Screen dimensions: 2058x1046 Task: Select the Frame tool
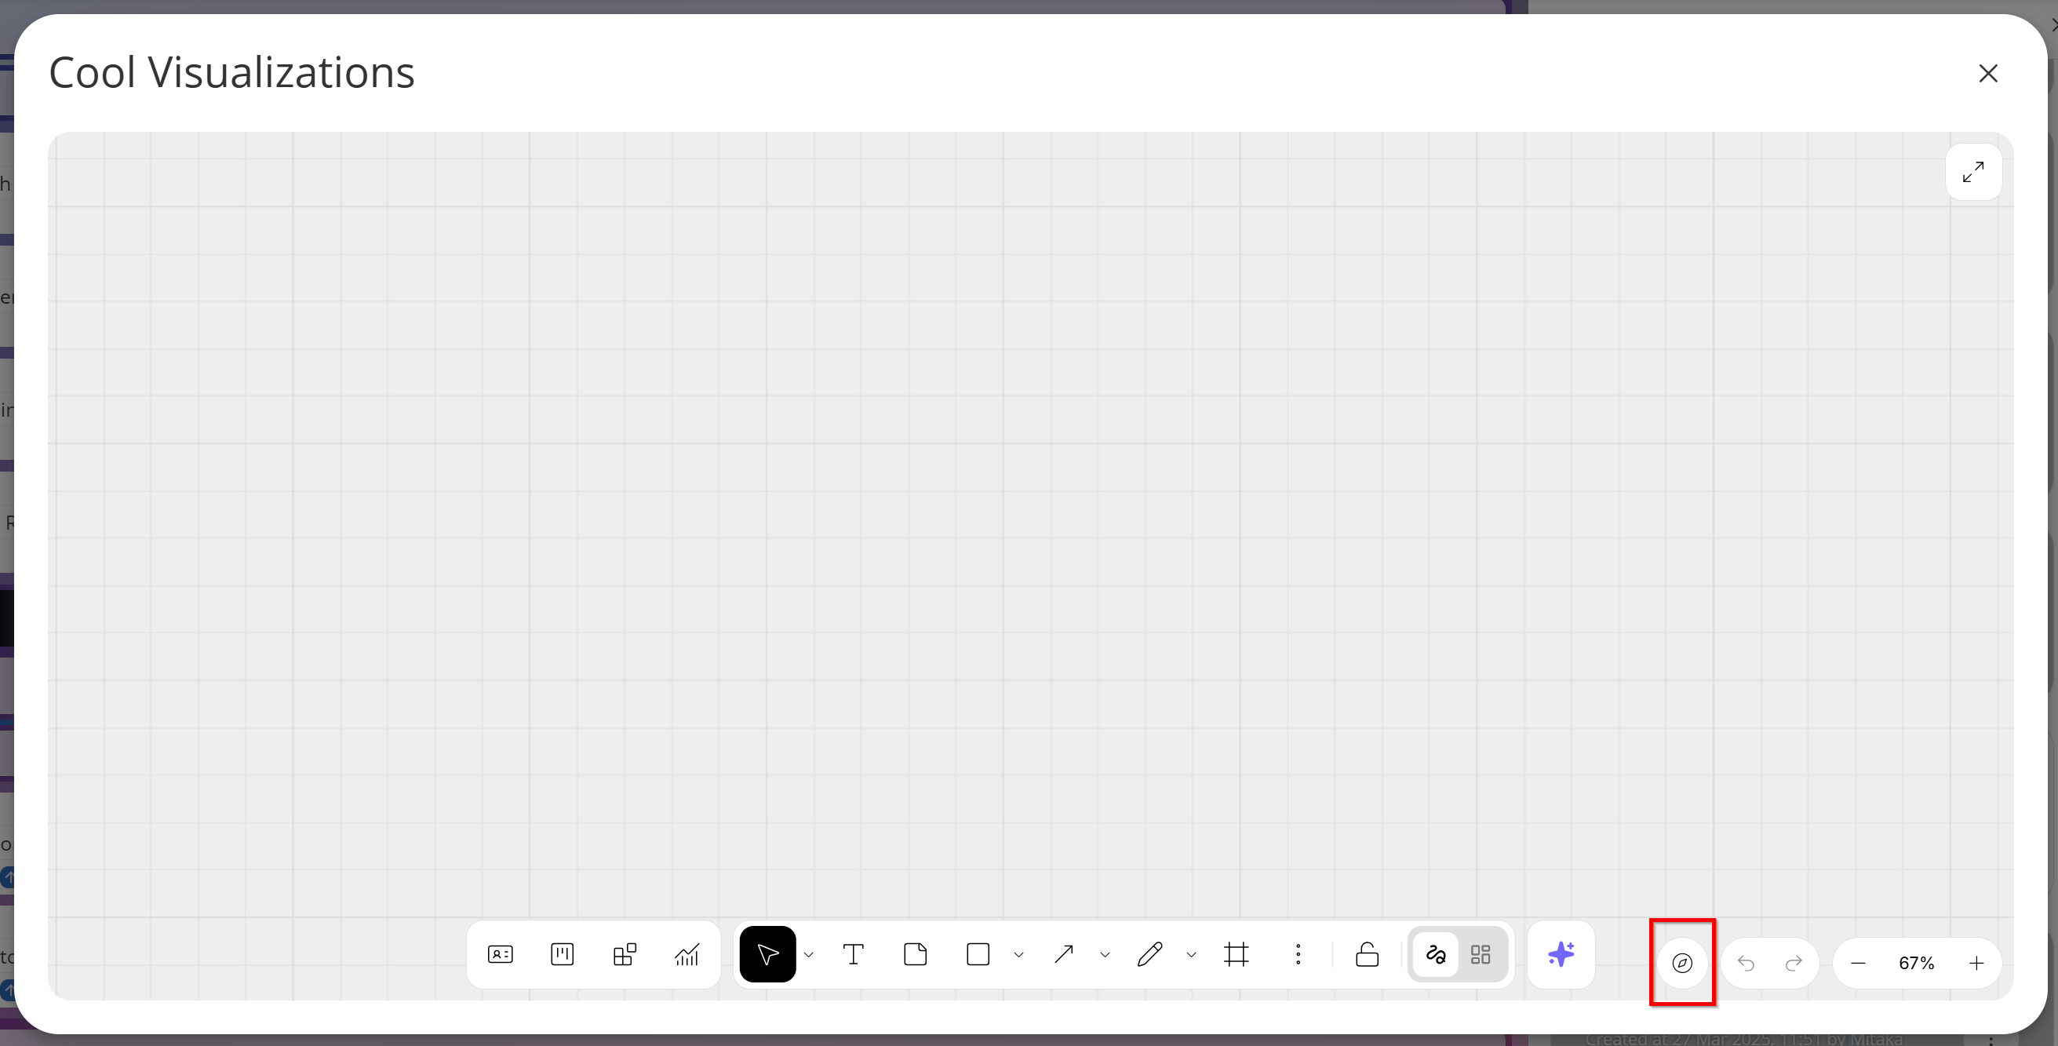[1236, 954]
